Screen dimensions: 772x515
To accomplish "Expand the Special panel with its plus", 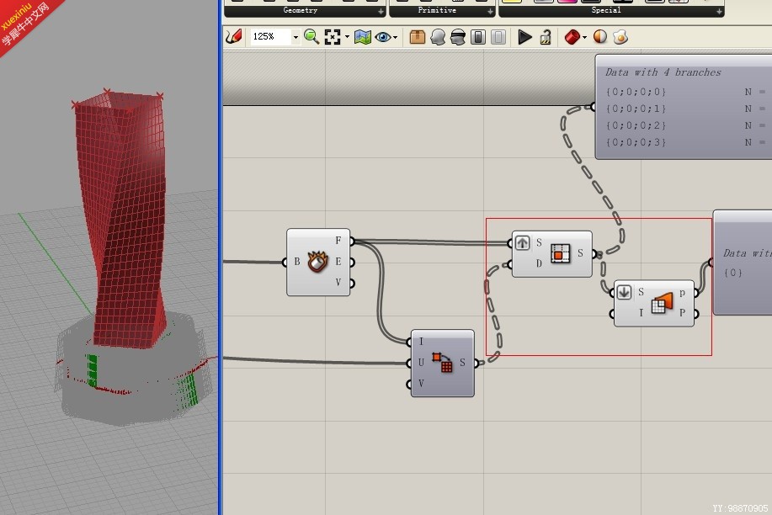I will coord(719,11).
